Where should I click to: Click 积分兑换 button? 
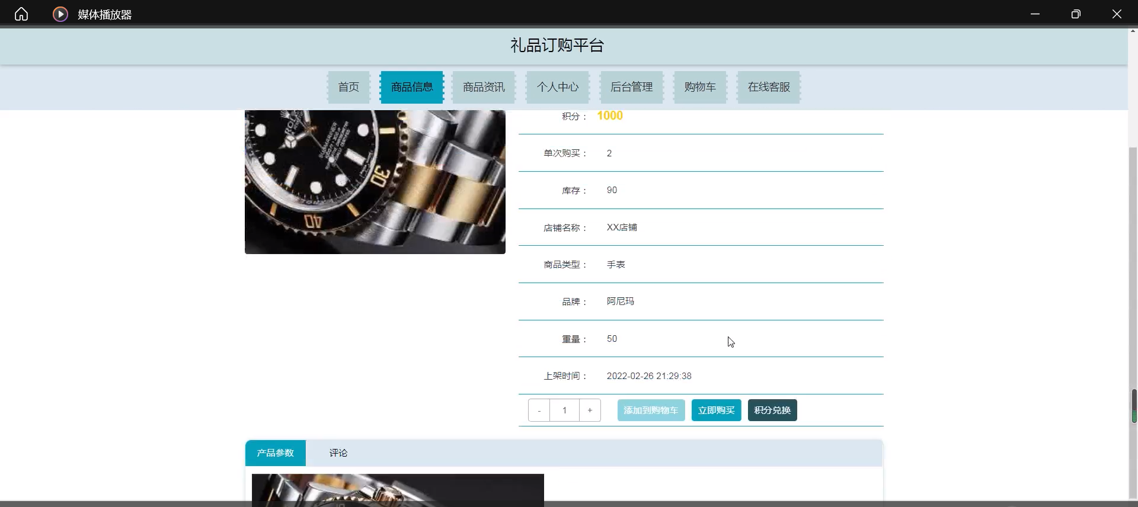pyautogui.click(x=772, y=410)
